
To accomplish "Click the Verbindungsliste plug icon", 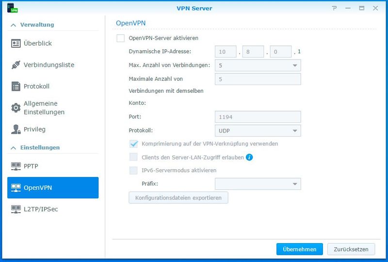I will (x=16, y=65).
